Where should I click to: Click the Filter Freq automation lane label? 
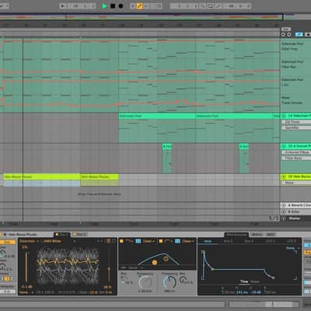tap(290, 49)
